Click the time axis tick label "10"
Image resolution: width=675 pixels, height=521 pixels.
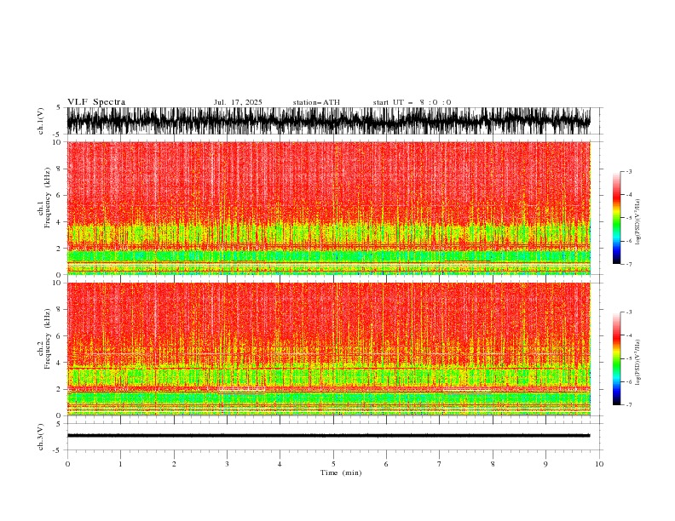(599, 464)
